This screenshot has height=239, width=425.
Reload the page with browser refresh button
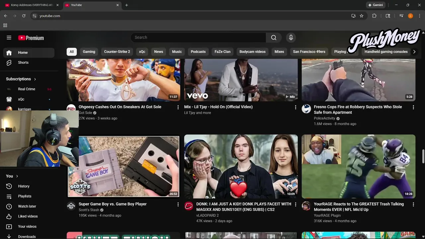coord(24,16)
